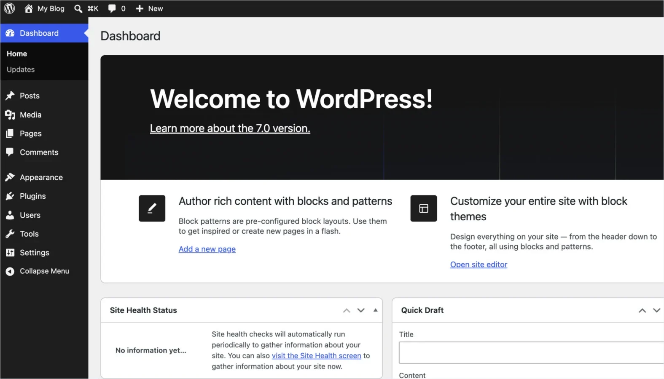Click the Appearance paintbrush icon

pyautogui.click(x=10, y=177)
